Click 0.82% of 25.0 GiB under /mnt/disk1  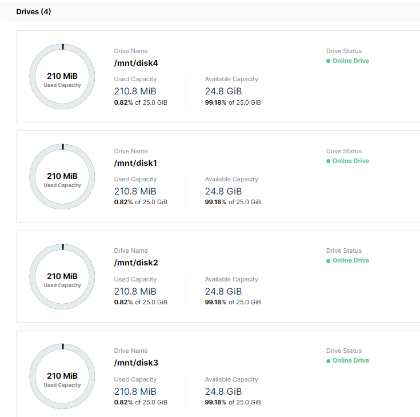pos(141,202)
